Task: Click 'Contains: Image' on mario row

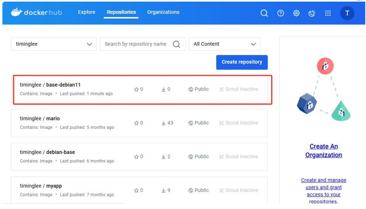Action: [x=36, y=127]
